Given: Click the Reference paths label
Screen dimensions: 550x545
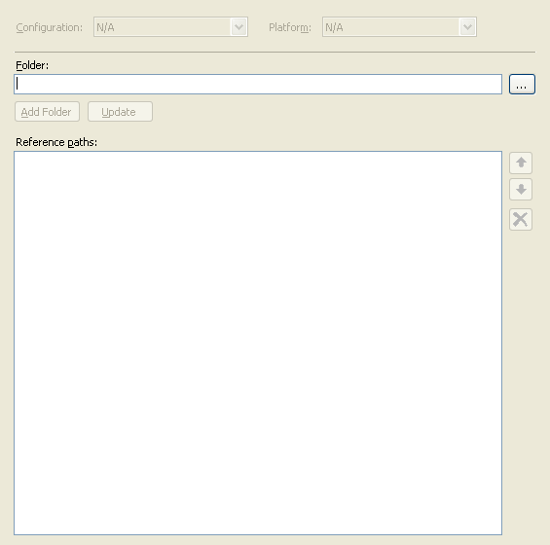Looking at the screenshot, I should click(56, 142).
